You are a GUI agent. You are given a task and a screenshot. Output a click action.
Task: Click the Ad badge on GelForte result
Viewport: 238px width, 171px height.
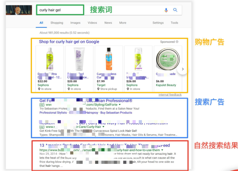point(42,105)
